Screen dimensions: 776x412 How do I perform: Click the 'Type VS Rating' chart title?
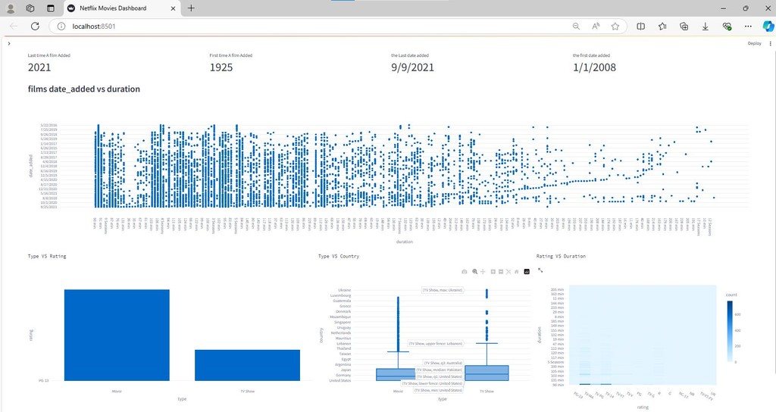47,256
